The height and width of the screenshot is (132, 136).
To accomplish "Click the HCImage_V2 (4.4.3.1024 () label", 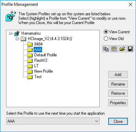I will pos(50,39).
